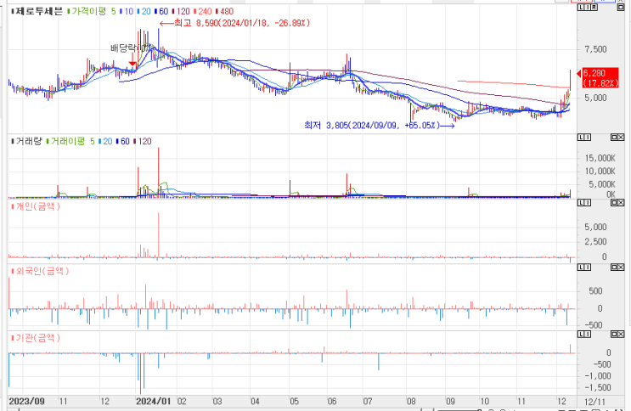The image size is (631, 411).
Task: Click the 2024/01 date axis label
Action: (x=154, y=402)
